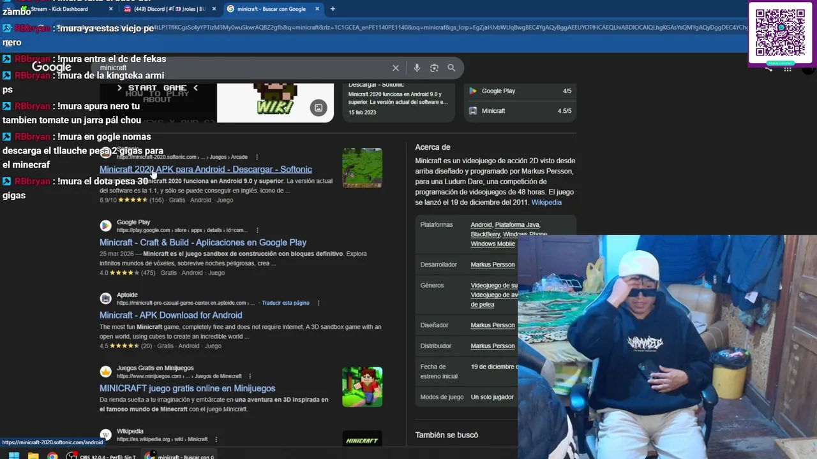Switch to the Stream - Kick Dashboard tab

tap(59, 9)
